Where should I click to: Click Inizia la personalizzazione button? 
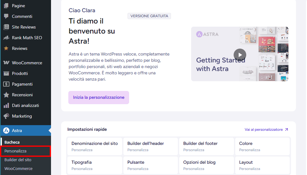[x=99, y=97]
